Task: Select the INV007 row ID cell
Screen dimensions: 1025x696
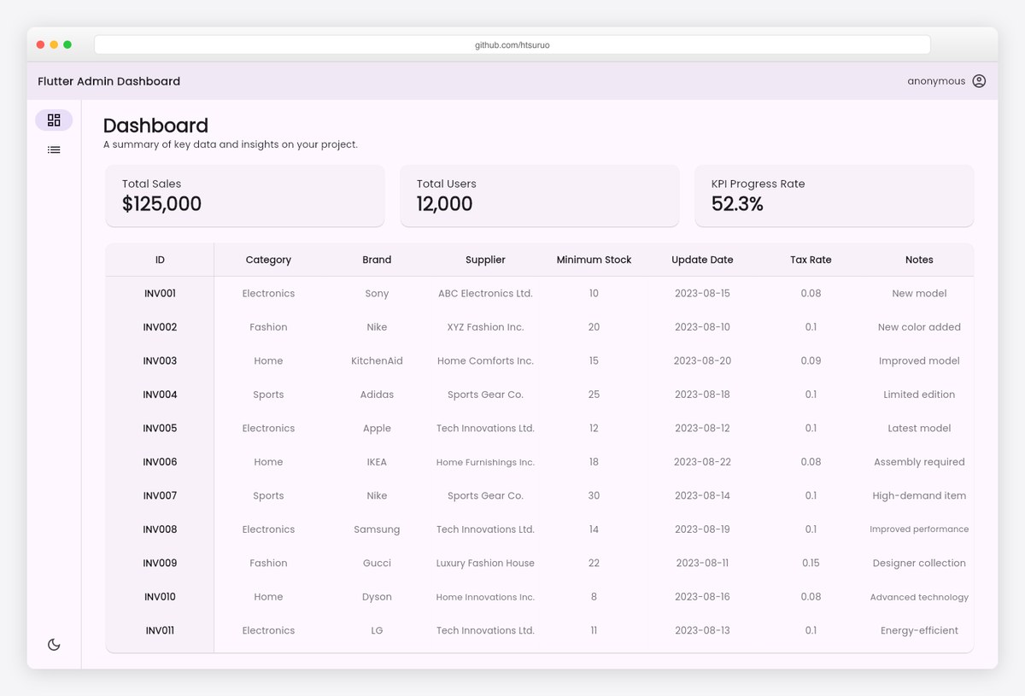Action: point(160,495)
